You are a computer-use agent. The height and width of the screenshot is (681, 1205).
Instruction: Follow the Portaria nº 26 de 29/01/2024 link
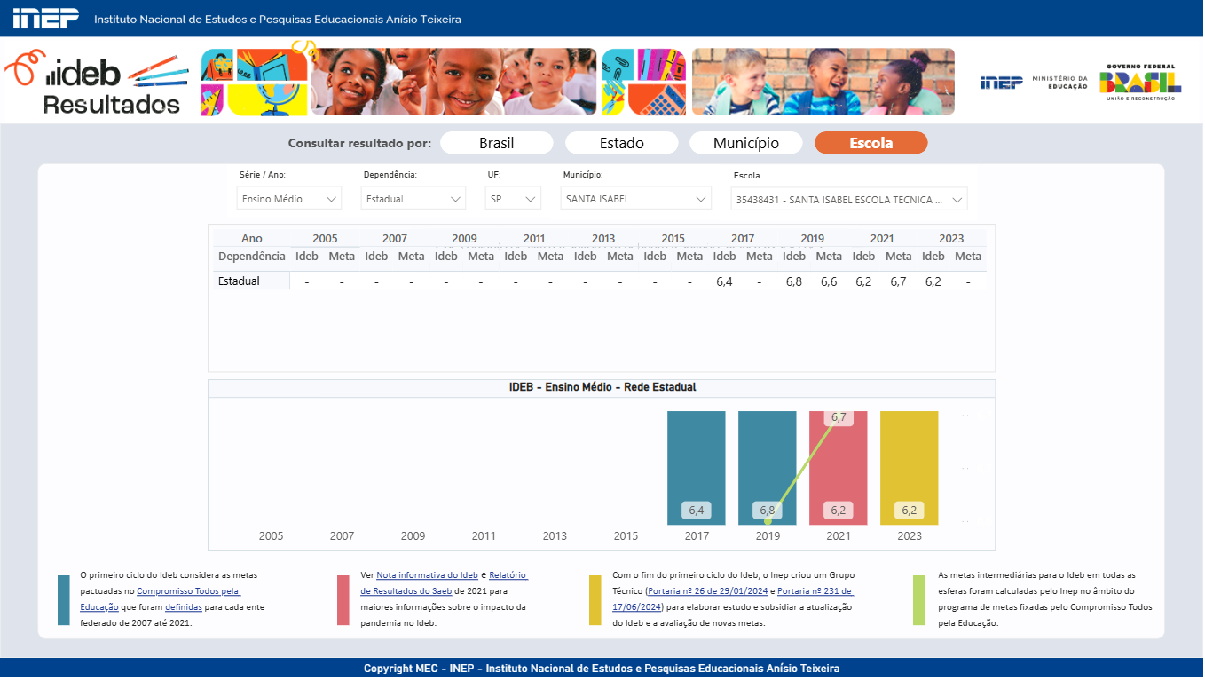(x=705, y=591)
